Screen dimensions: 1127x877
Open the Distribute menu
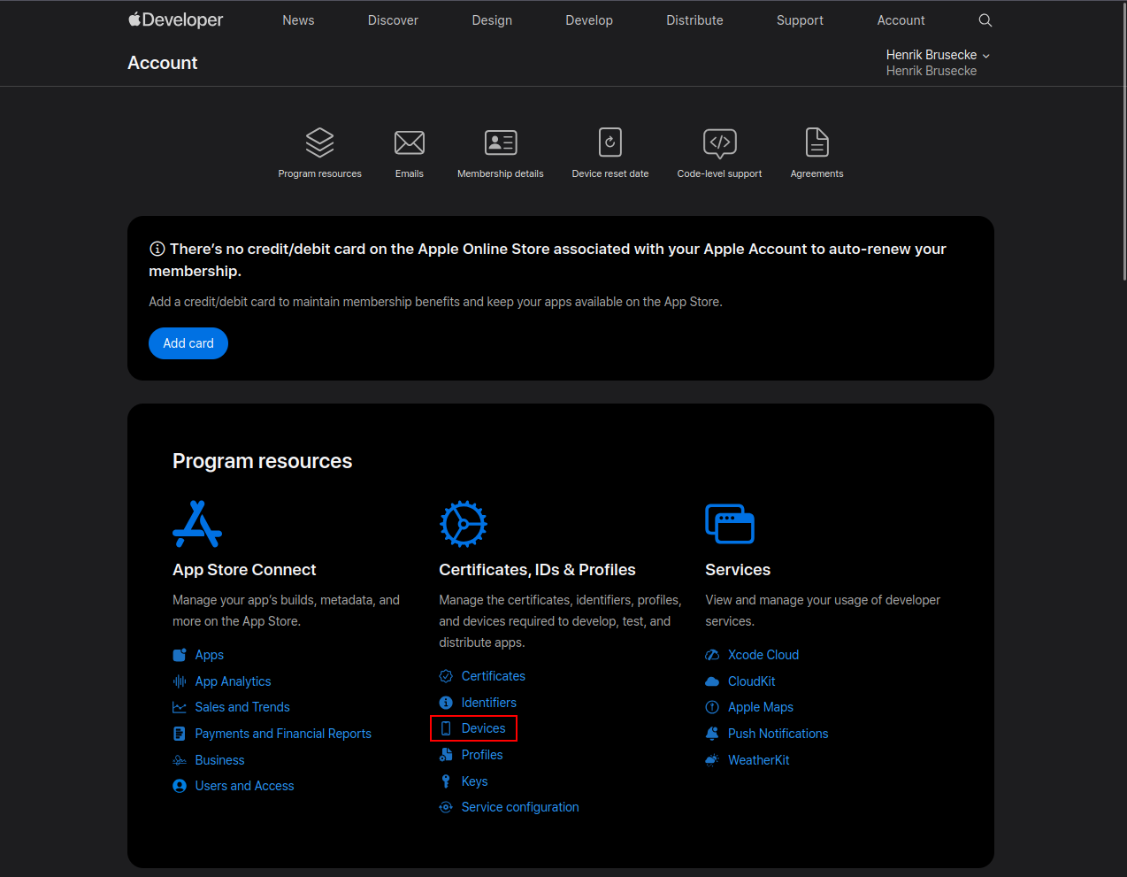tap(694, 20)
